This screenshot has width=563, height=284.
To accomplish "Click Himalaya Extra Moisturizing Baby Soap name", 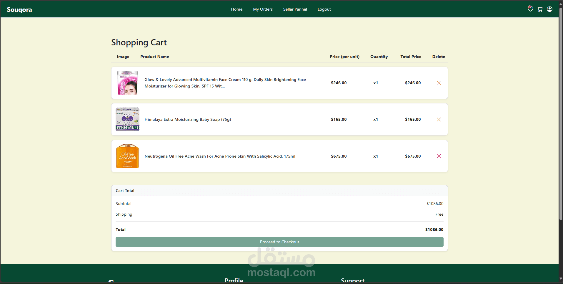I will [188, 119].
